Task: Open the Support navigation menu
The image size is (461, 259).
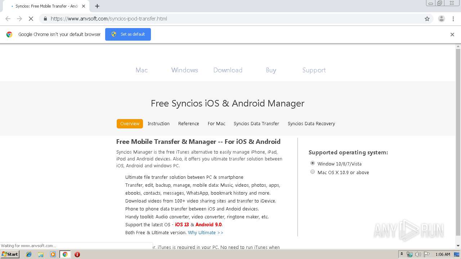Action: (314, 70)
